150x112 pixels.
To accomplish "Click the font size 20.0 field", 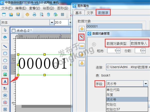I will (61, 22).
